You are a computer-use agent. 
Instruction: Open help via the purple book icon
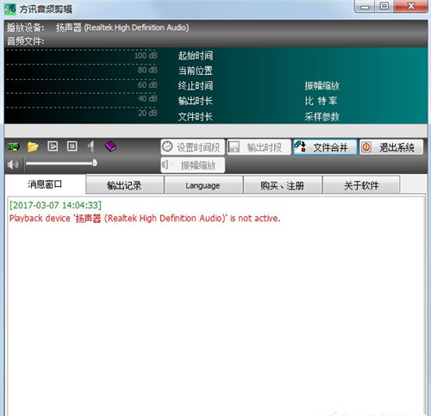(x=110, y=146)
